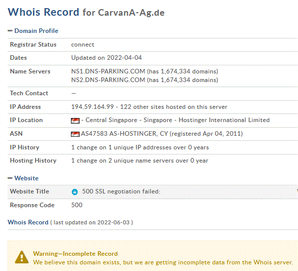The image size is (298, 271).
Task: Click the minus icon before Website
Action: (10, 178)
